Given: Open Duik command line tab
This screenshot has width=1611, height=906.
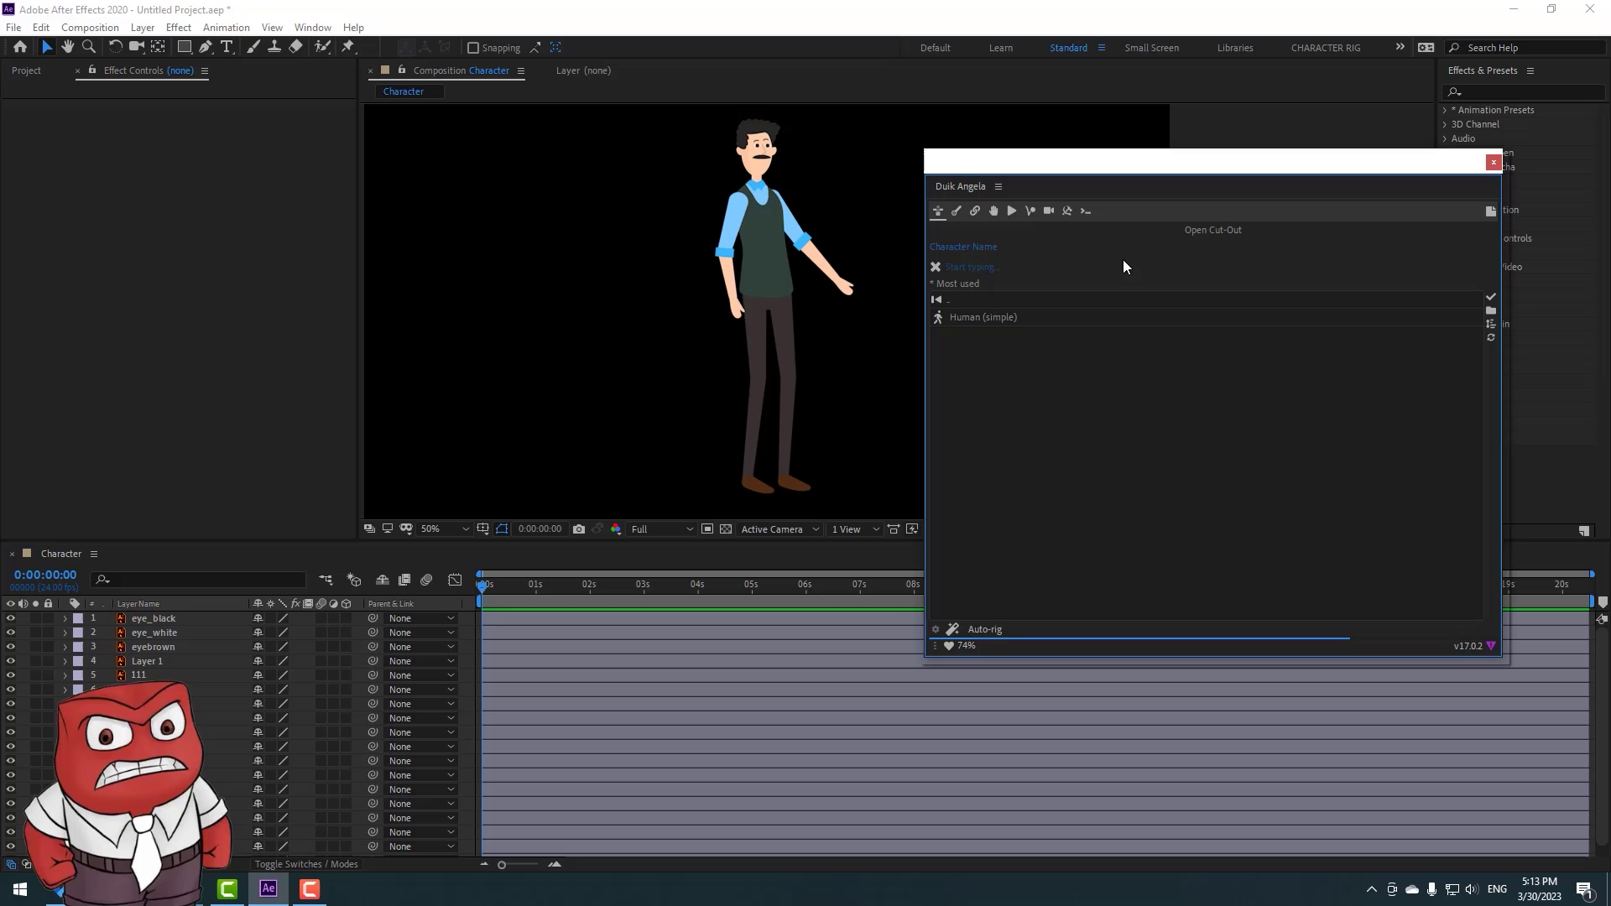Looking at the screenshot, I should pos(1086,211).
